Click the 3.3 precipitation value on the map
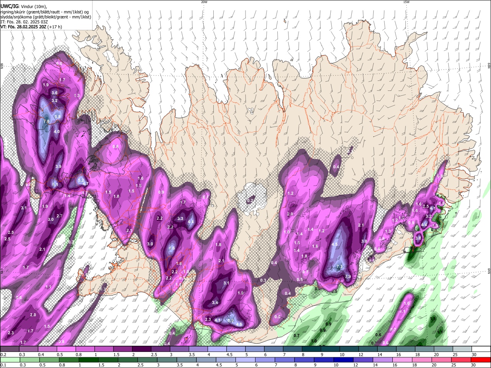Image resolution: width=491 pixels, height=368 pixels. (180, 219)
